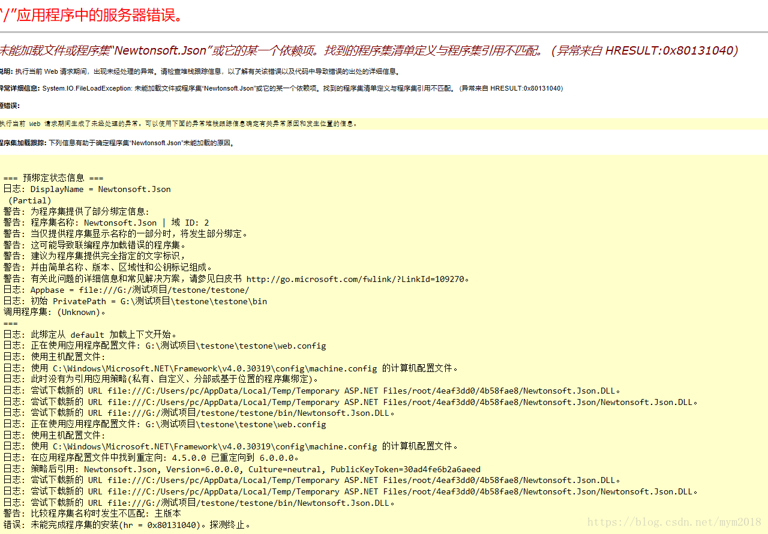Click the '源错误:' label
768x534 pixels.
point(10,106)
